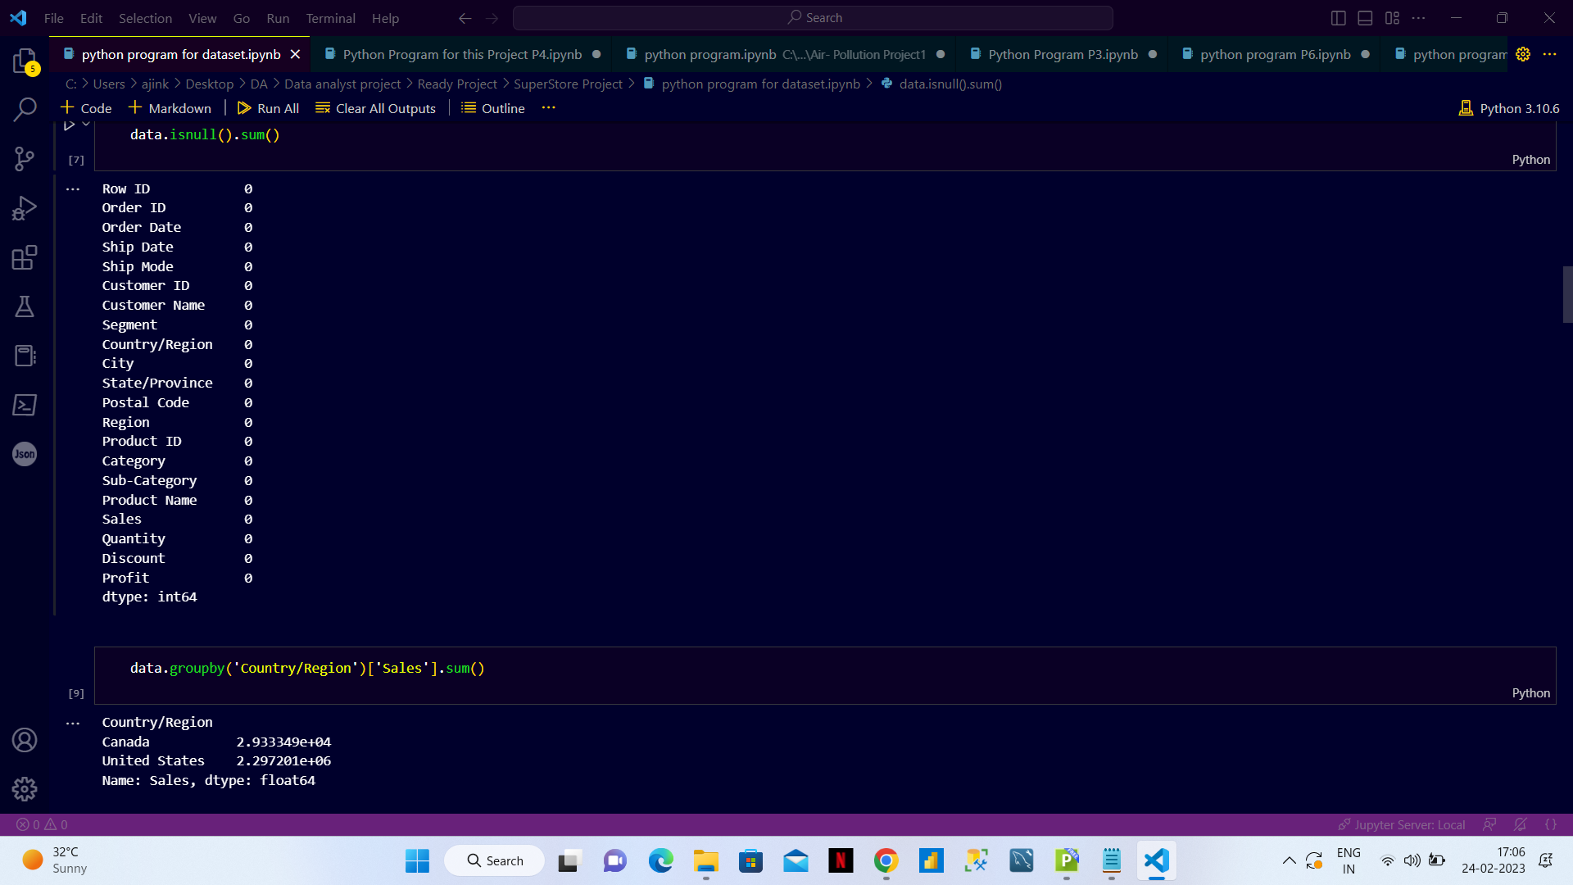Screen dimensions: 1573x885
Task: Open the Terminal menu
Action: click(330, 18)
